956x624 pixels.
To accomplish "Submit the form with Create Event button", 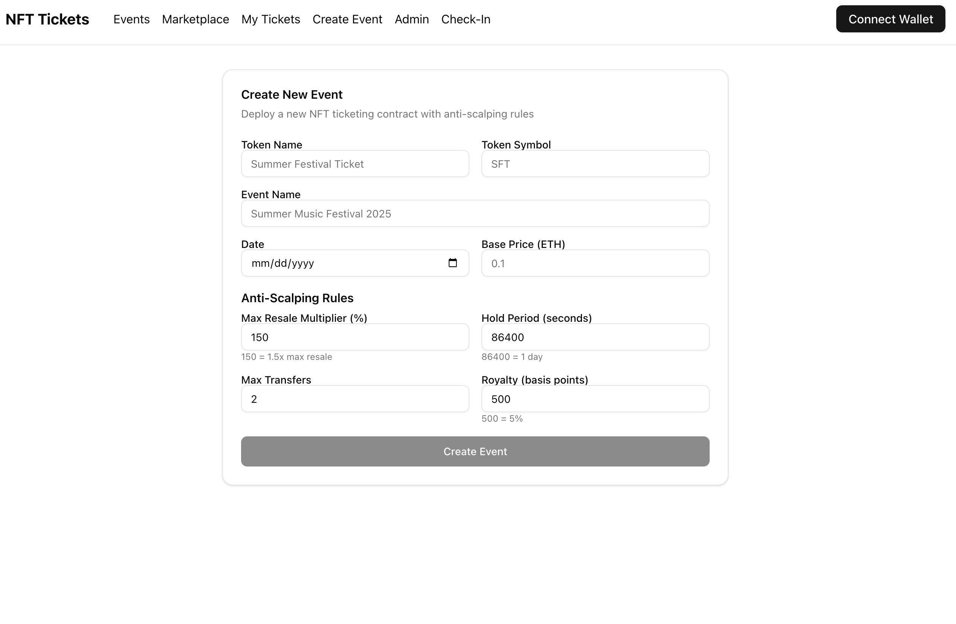I will click(475, 451).
